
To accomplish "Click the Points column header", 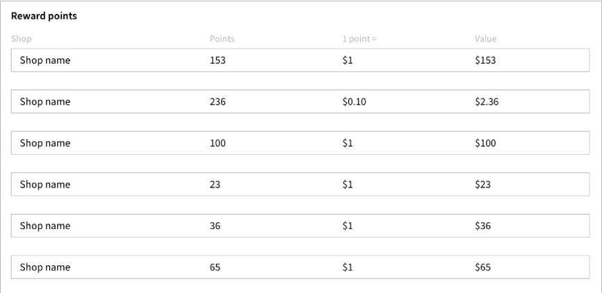I will point(222,39).
